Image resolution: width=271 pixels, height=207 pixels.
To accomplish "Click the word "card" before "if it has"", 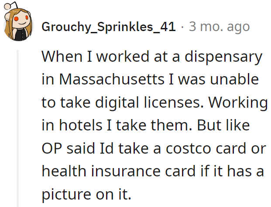I will tap(180, 171).
